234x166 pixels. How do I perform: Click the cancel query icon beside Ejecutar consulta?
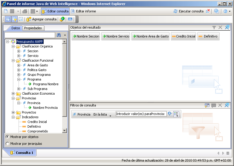click(x=208, y=11)
